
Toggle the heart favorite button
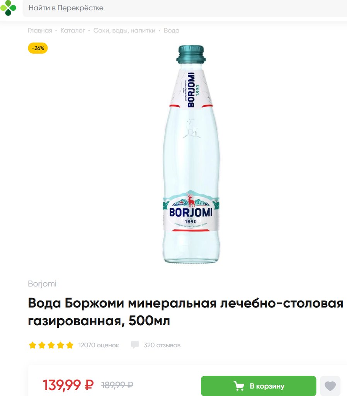330,386
